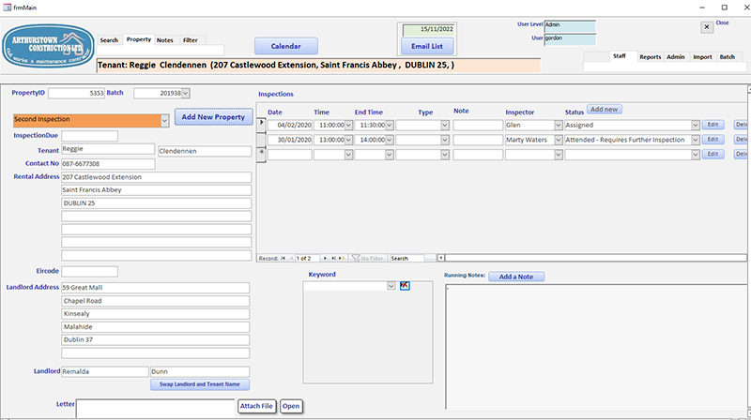Click the Attach File button
The height and width of the screenshot is (420, 751).
[256, 406]
